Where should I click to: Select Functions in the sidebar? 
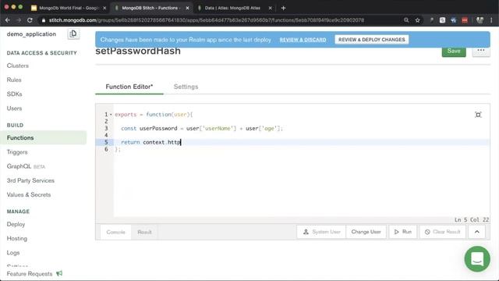pos(44,137)
